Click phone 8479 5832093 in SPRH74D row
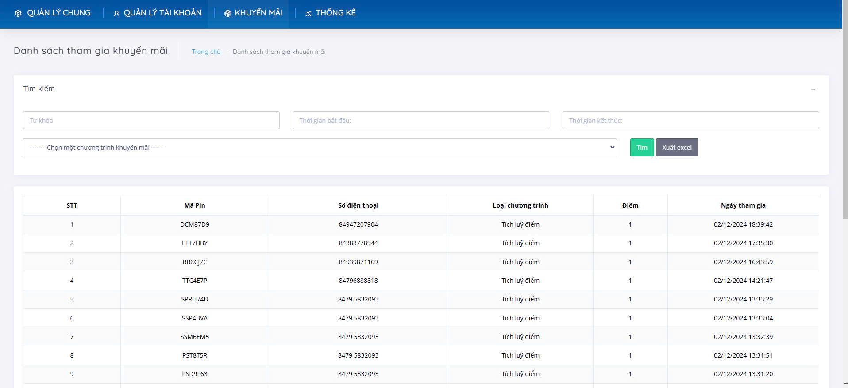 coord(358,299)
